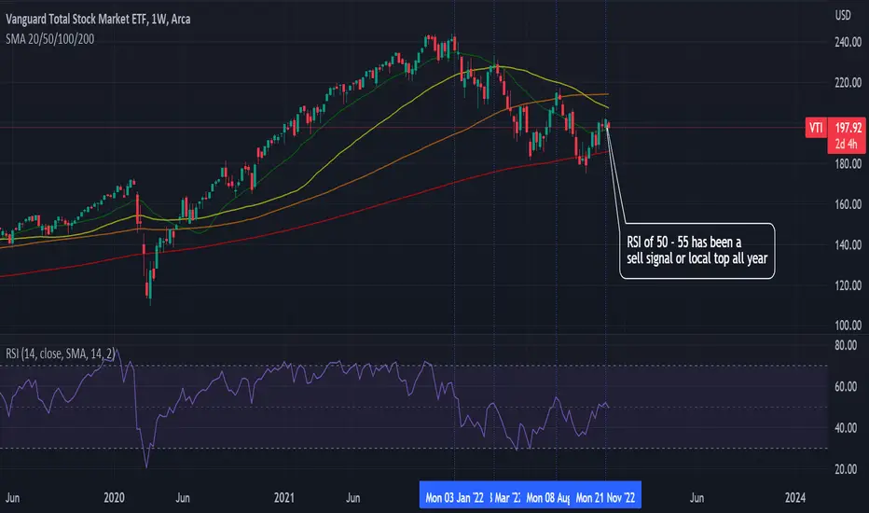Click the 220.00 price axis label
The width and height of the screenshot is (869, 513).
(848, 83)
